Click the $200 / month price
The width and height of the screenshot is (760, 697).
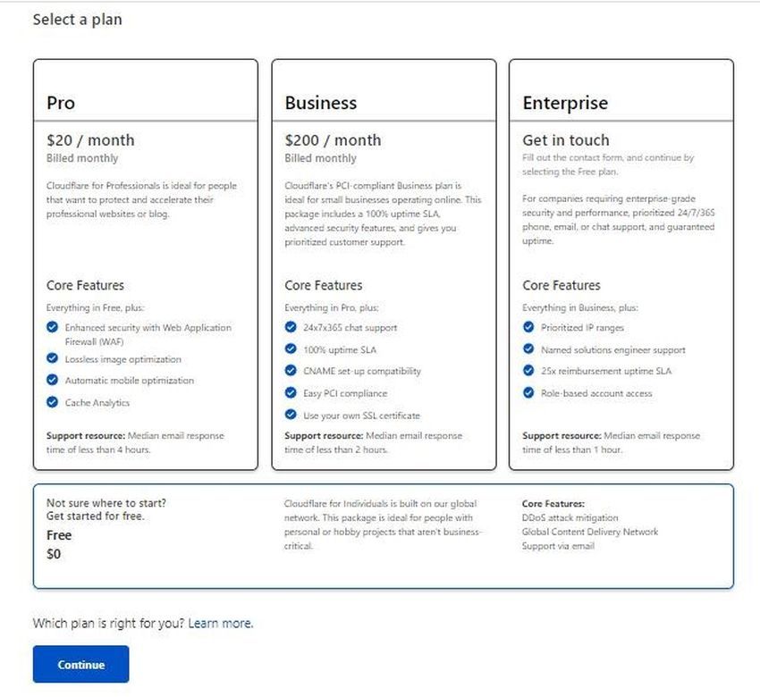click(333, 140)
